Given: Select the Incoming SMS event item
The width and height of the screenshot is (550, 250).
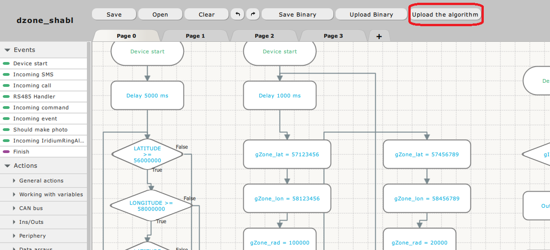Looking at the screenshot, I should point(33,74).
